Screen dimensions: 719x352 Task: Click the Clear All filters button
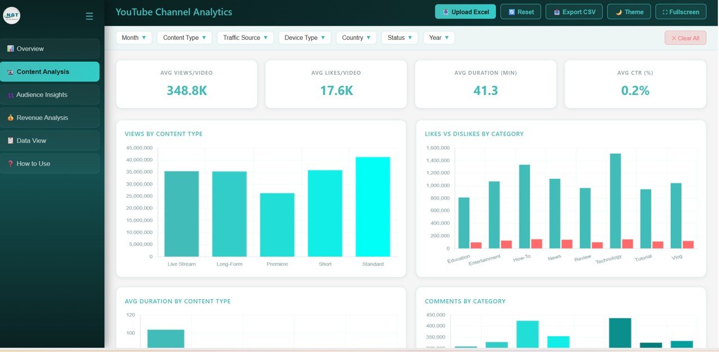pyautogui.click(x=685, y=38)
